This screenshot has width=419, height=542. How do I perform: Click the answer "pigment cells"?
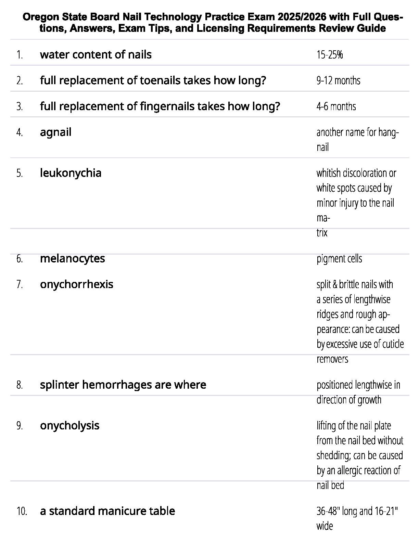coord(339,259)
